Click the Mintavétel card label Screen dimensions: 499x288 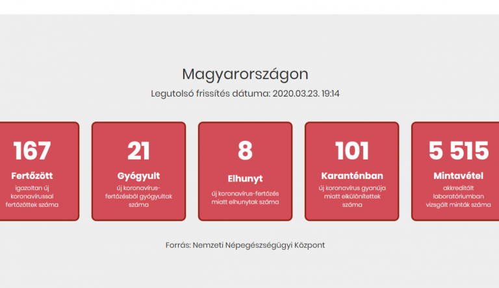pyautogui.click(x=458, y=176)
